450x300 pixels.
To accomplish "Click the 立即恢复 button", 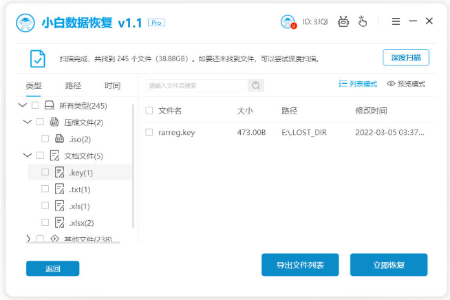I will point(389,265).
